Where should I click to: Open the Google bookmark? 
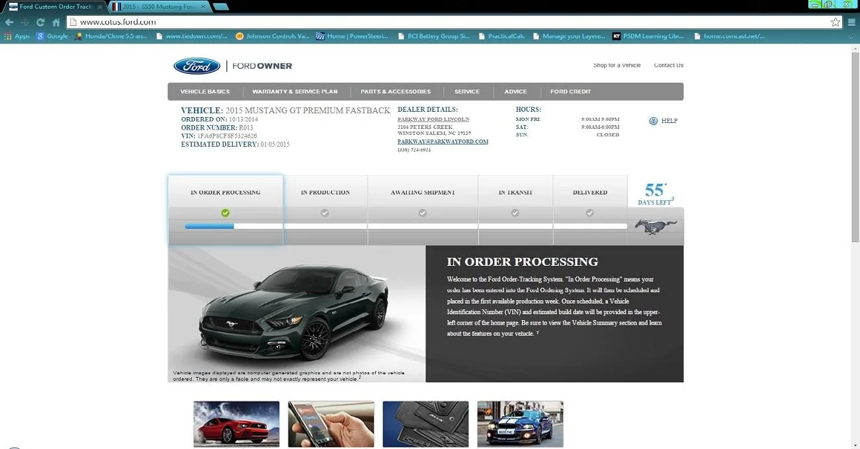(x=53, y=36)
